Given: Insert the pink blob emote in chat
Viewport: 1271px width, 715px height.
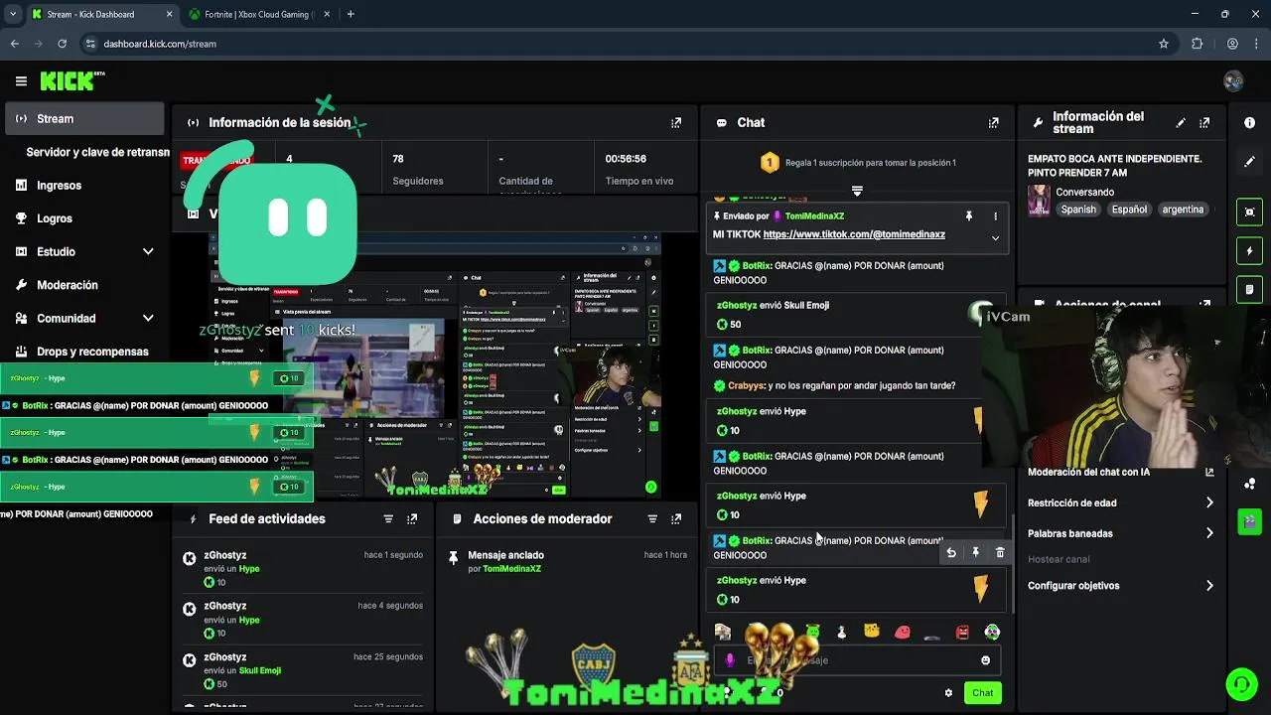Looking at the screenshot, I should (x=903, y=632).
